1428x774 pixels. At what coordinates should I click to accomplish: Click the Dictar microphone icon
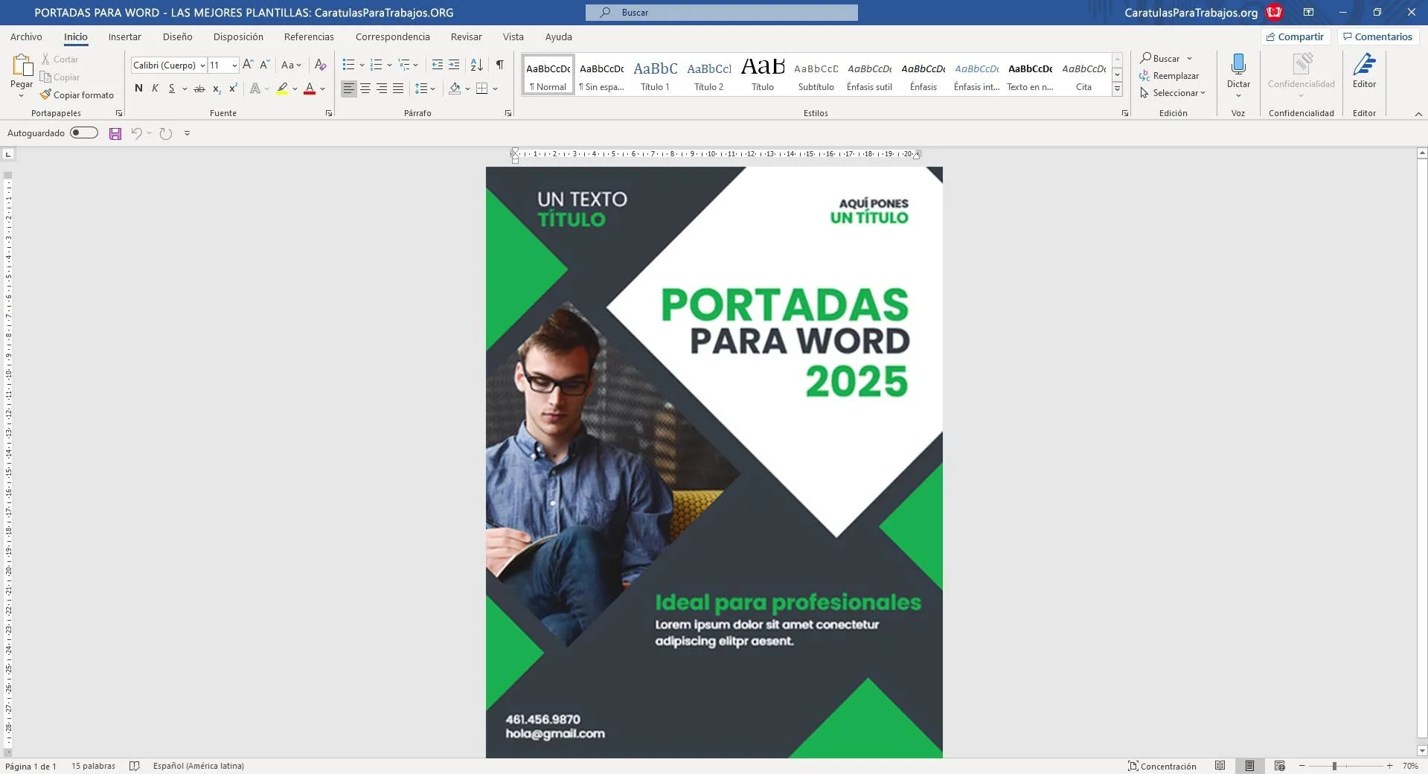[x=1238, y=65]
